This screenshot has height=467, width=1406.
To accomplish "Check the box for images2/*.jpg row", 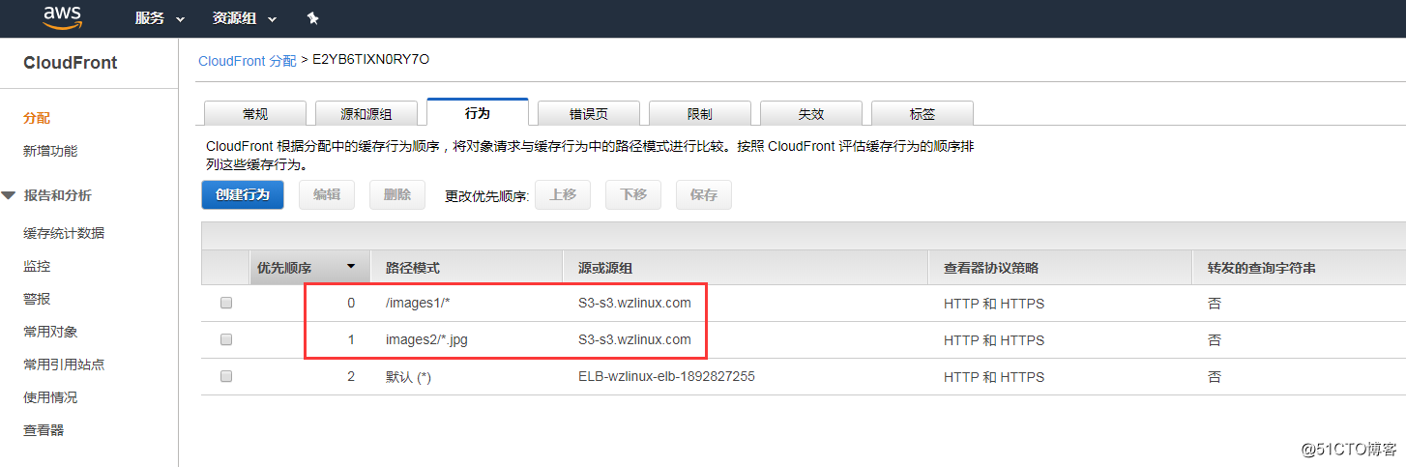I will (x=226, y=339).
